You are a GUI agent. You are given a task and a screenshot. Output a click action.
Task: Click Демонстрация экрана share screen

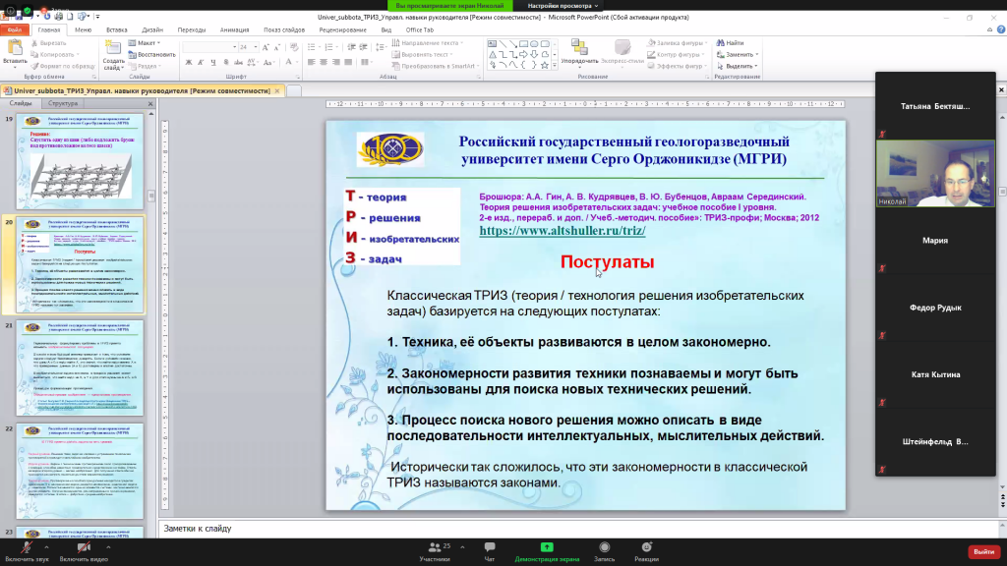[547, 552]
